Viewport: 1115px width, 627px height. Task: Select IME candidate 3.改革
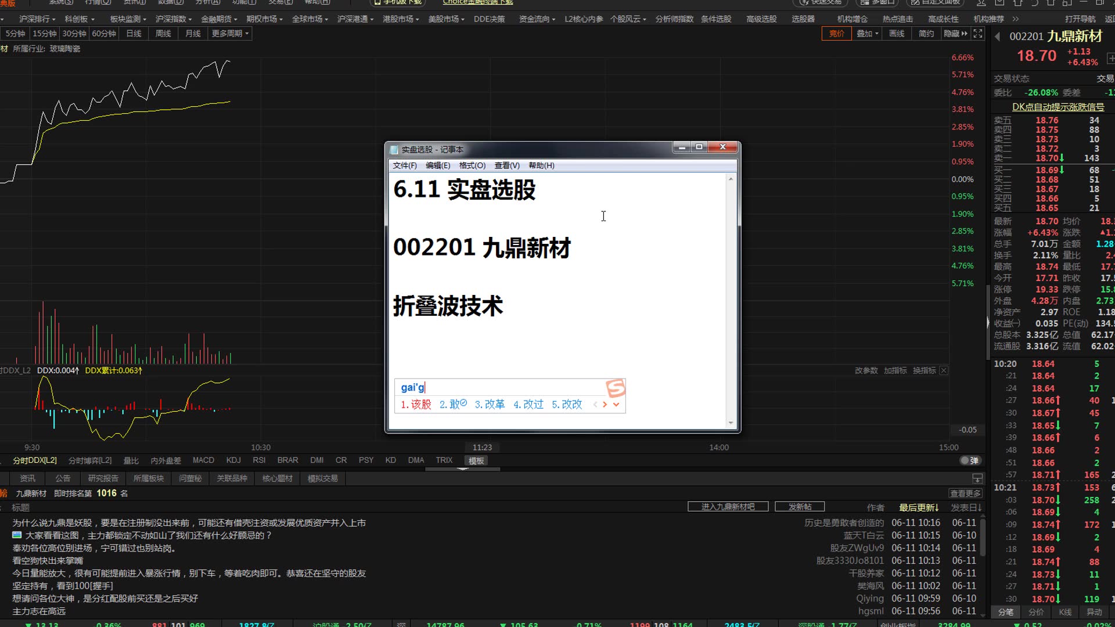tap(490, 405)
